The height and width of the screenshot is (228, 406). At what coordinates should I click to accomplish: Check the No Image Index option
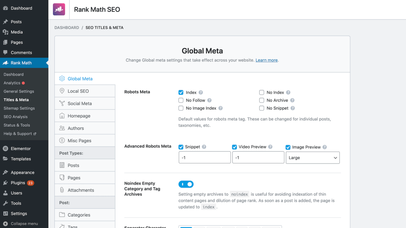coord(181,108)
